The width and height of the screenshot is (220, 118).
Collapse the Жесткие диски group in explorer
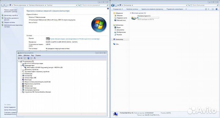[x=131, y=13]
